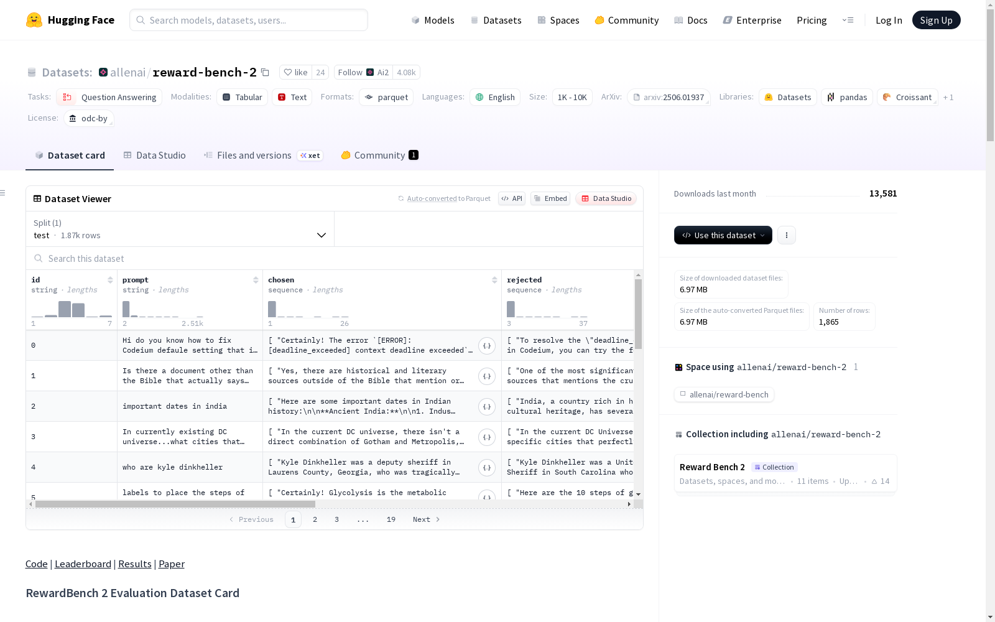Follow the Ai2 organization
The width and height of the screenshot is (995, 622).
point(363,72)
